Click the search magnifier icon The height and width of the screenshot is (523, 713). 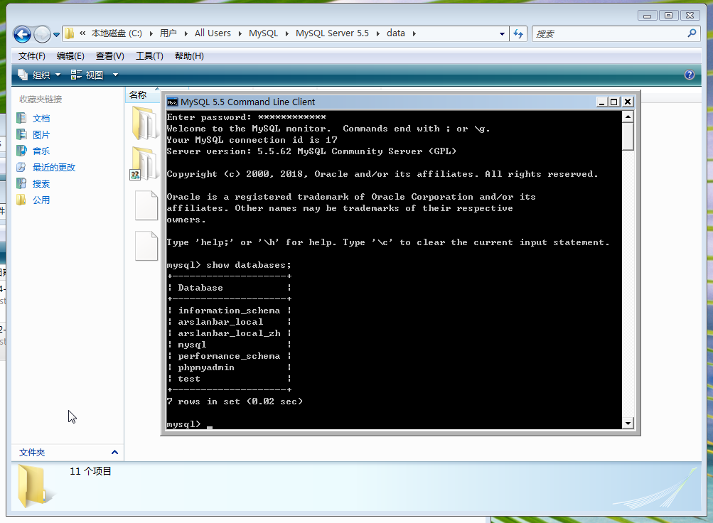pyautogui.click(x=692, y=33)
